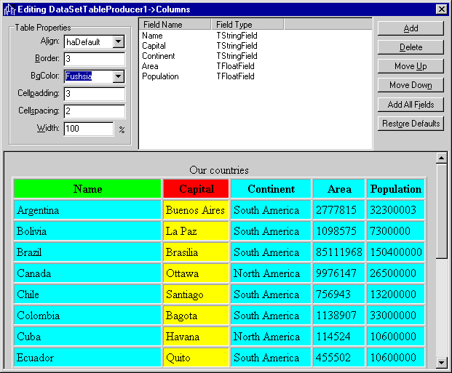Image resolution: width=452 pixels, height=373 pixels.
Task: Click the Cellpadding text field
Action: coord(94,94)
